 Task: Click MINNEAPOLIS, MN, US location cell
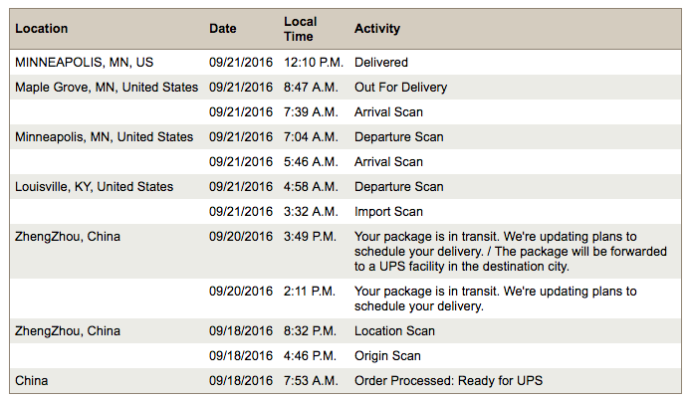pyautogui.click(x=84, y=63)
